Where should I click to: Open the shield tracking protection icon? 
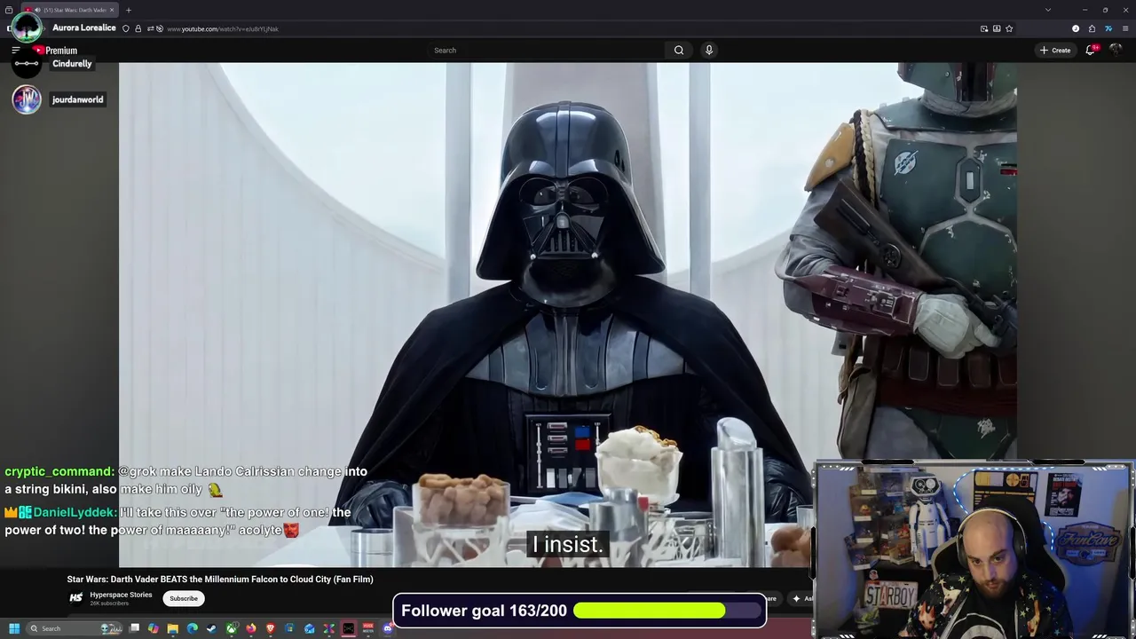[x=125, y=28]
